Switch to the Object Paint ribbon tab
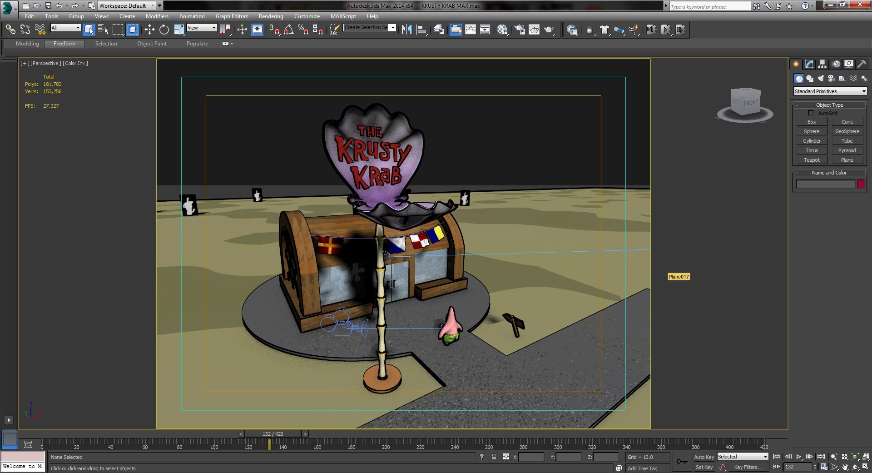Image resolution: width=872 pixels, height=473 pixels. pos(152,44)
